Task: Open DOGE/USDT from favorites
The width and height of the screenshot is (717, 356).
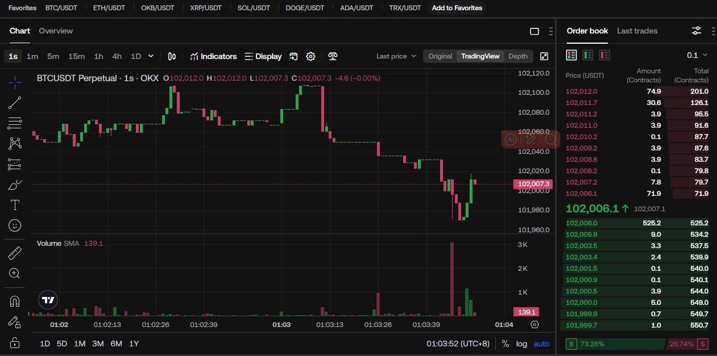Action: 305,8
